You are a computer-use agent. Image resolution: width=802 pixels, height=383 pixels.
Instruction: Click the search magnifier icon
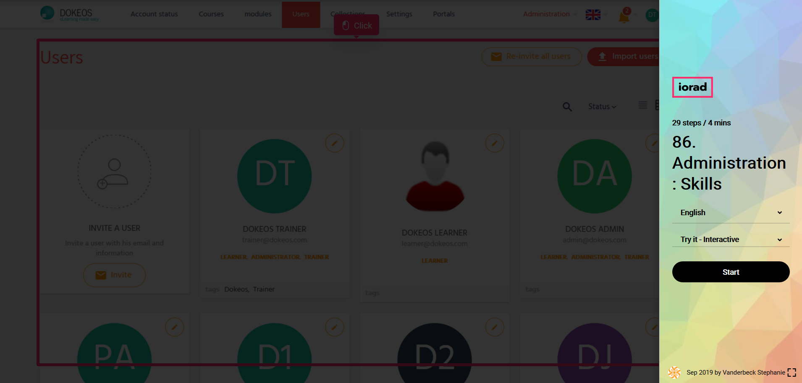567,107
